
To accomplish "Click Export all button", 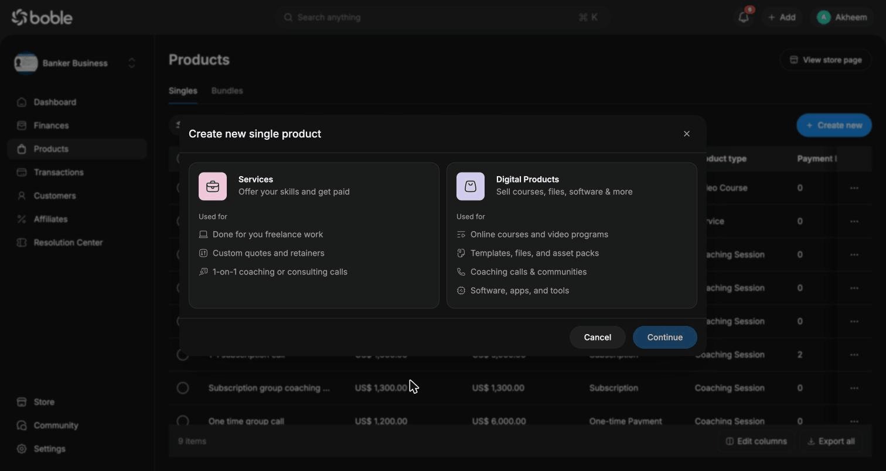I will click(831, 441).
